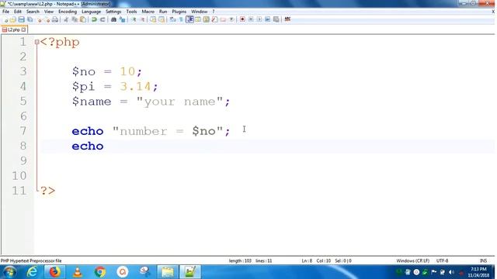The image size is (497, 279).
Task: Click the Print toolbar icon
Action: click(x=55, y=19)
